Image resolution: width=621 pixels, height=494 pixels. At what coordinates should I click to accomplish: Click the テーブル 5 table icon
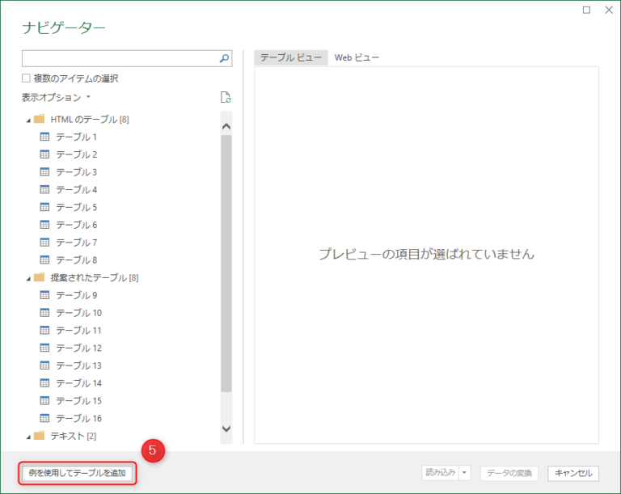point(44,207)
